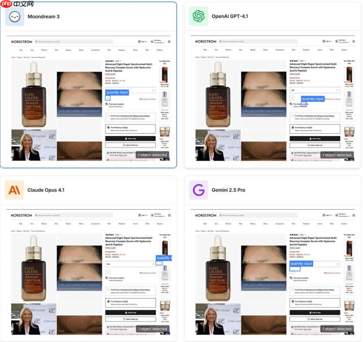The height and width of the screenshot is (342, 363).
Task: Click Your Store icon in Moondream 3 panel
Action: tap(152, 42)
